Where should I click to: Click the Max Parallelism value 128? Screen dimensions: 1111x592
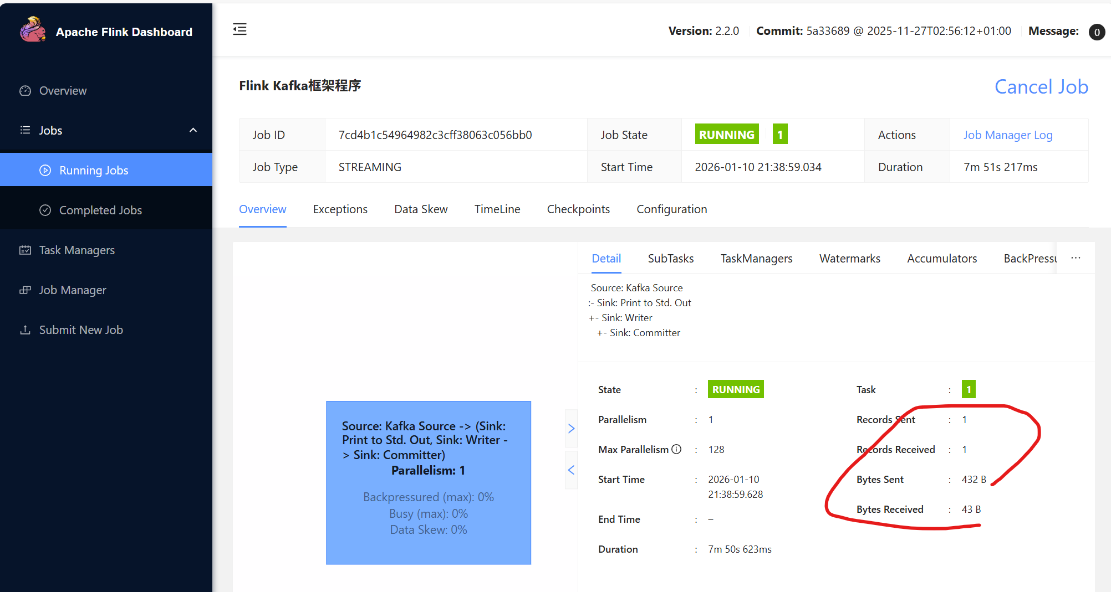pos(716,450)
